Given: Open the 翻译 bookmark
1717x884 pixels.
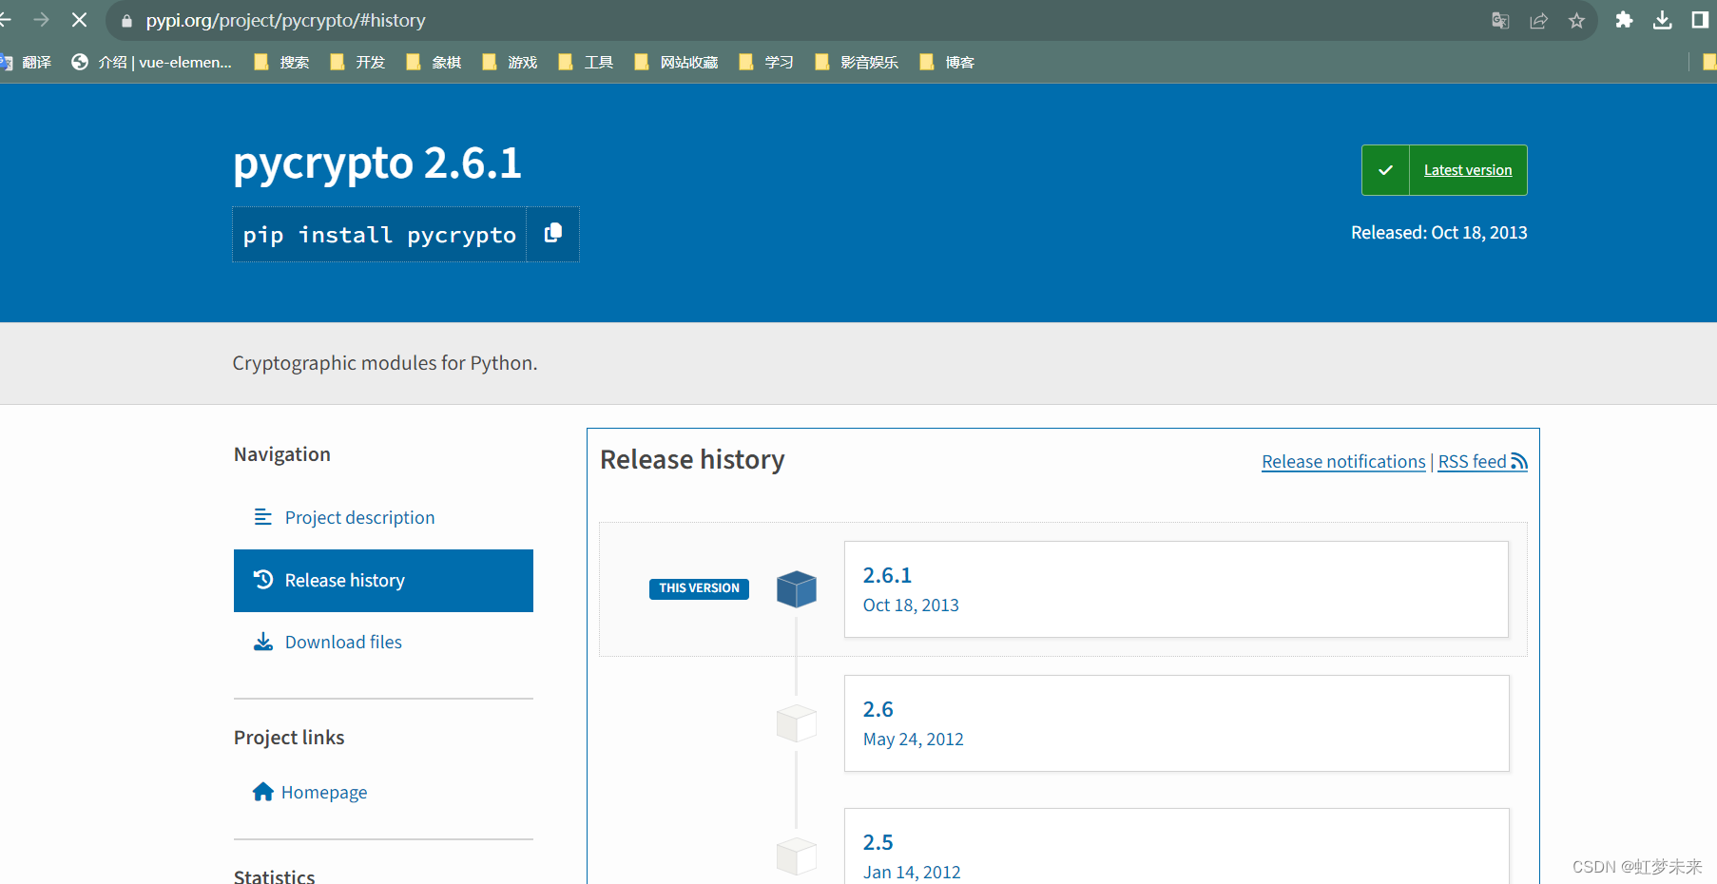Looking at the screenshot, I should pos(26,63).
